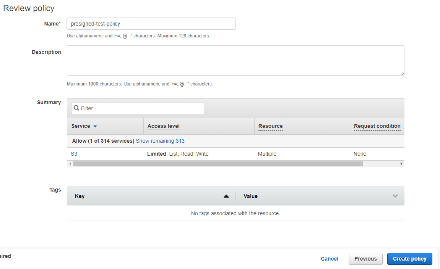Click the Create policy button
Screen dimensions: 440x269
point(410,259)
